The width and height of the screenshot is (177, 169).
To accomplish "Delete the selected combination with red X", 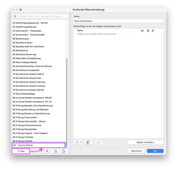I will click(47, 151).
